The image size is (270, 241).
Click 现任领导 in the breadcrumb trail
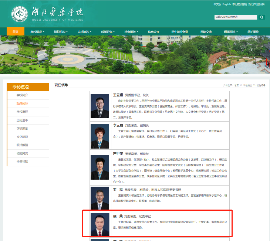[261, 85]
